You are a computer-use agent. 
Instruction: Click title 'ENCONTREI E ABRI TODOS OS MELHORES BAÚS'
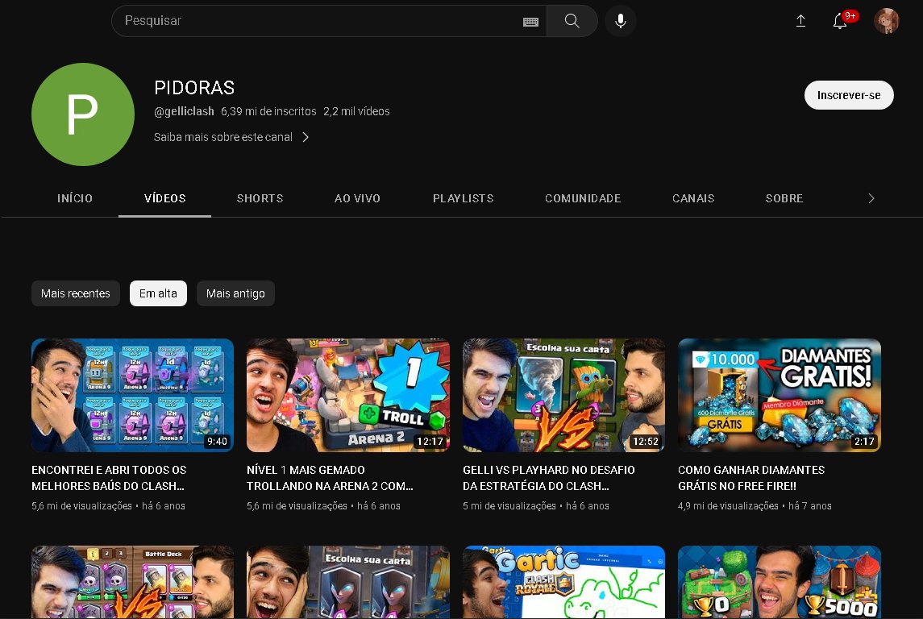point(109,478)
